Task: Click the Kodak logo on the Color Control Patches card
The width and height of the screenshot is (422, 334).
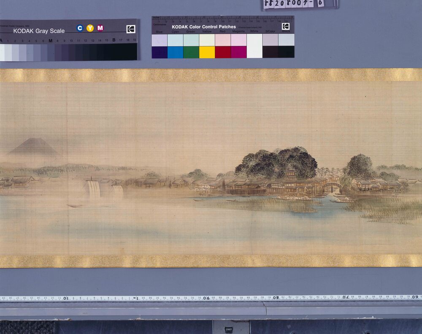Action: pyautogui.click(x=286, y=27)
